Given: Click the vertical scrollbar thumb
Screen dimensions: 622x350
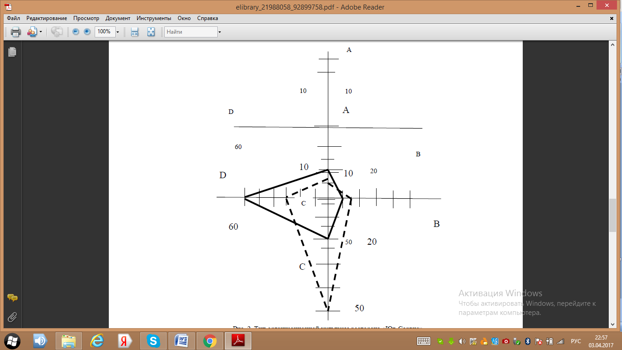Looking at the screenshot, I should point(612,216).
